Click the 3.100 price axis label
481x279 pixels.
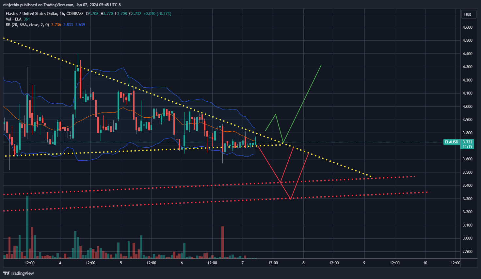(467, 225)
